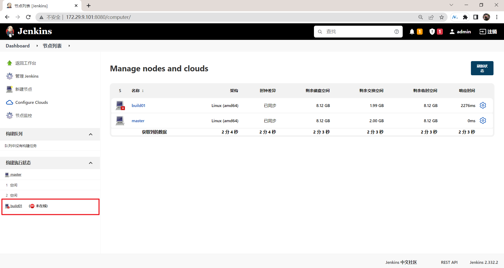
Task: Select the 节点列表 [Jenkins] browser tab
Action: (x=42, y=6)
